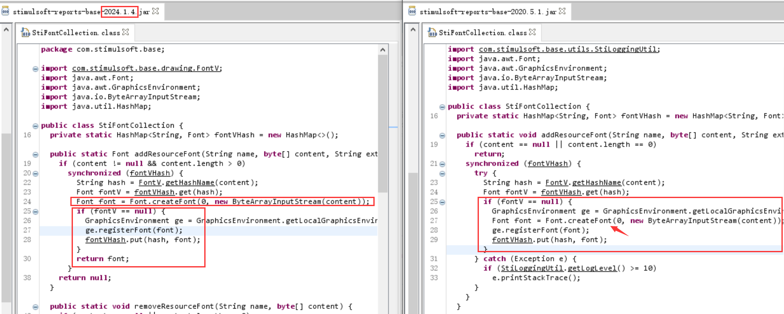784x314 pixels.
Task: Click 'return font;' statement in left editor
Action: pos(103,259)
